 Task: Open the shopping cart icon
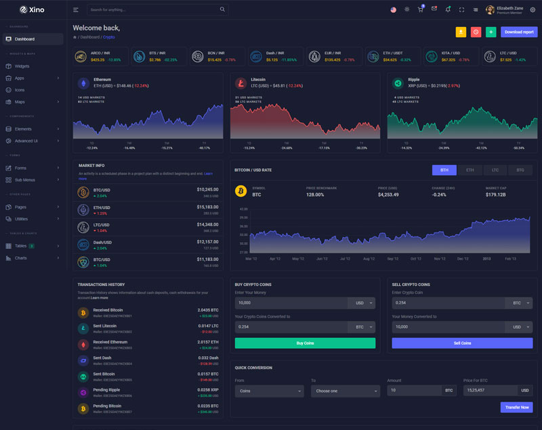pos(420,9)
